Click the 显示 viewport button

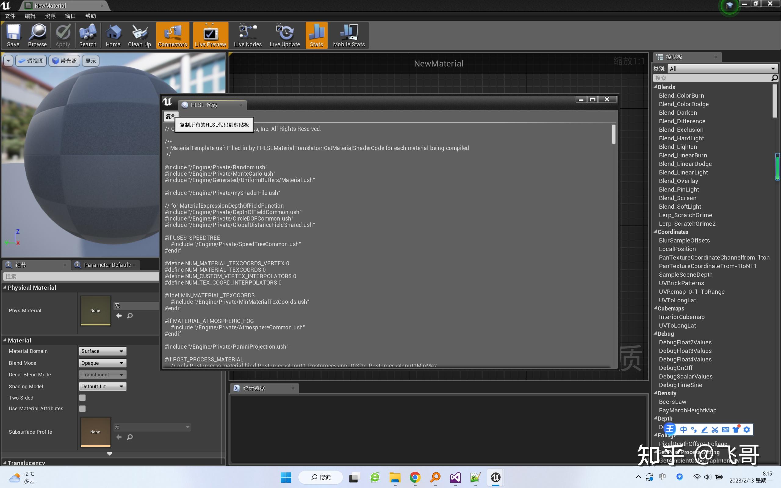90,61
